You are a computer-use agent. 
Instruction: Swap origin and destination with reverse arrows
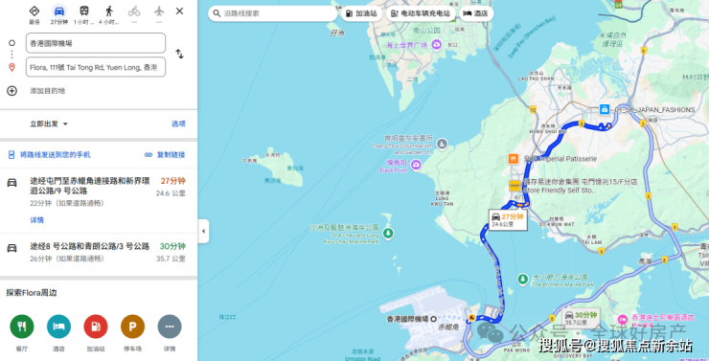179,54
